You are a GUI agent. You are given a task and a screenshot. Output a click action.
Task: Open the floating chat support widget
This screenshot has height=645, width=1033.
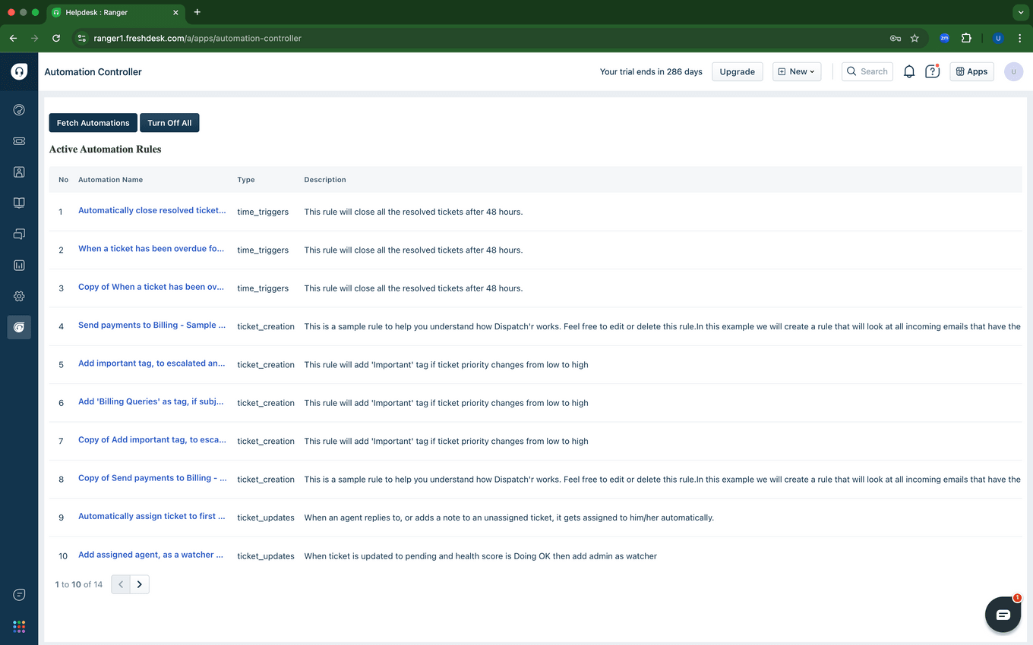[1003, 614]
